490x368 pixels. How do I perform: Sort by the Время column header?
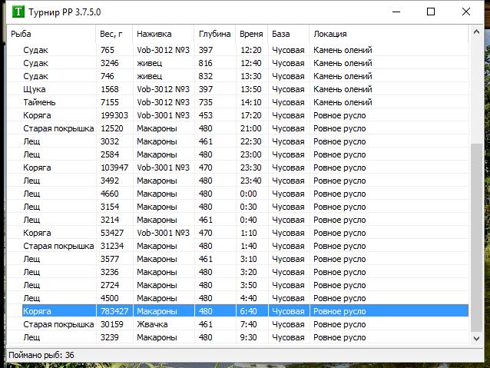coord(252,34)
